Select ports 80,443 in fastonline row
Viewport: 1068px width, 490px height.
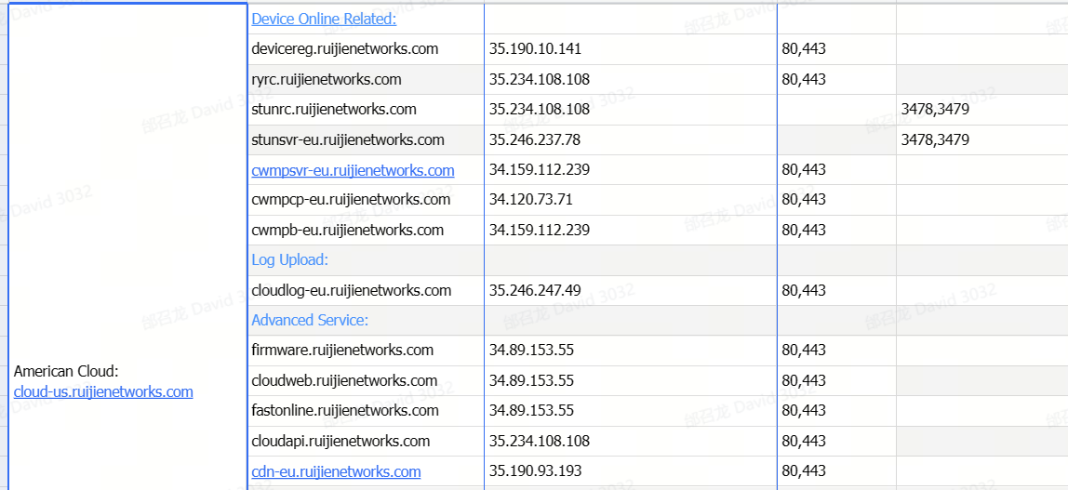805,410
